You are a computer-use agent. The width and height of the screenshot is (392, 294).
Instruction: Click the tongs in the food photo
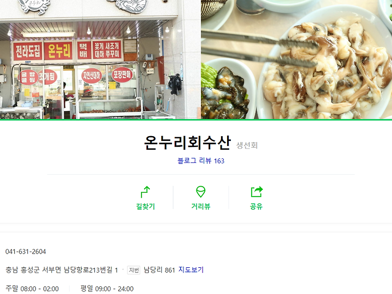click(x=260, y=49)
